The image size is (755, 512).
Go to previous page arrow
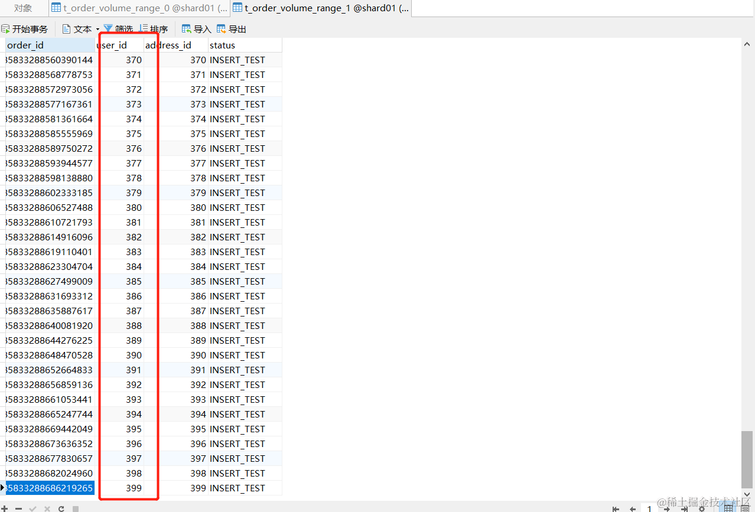click(632, 508)
